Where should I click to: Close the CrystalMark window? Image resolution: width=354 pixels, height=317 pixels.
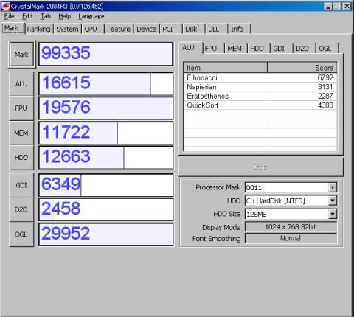pyautogui.click(x=347, y=6)
